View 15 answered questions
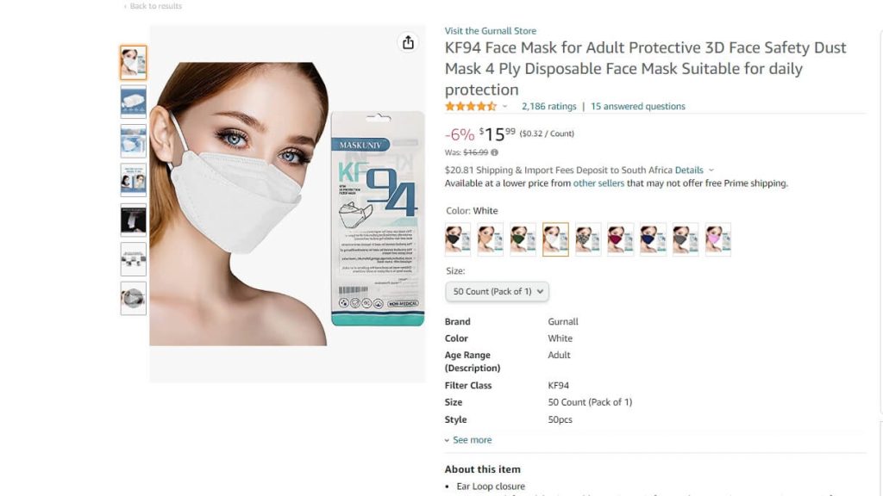Image resolution: width=883 pixels, height=496 pixels. 638,106
